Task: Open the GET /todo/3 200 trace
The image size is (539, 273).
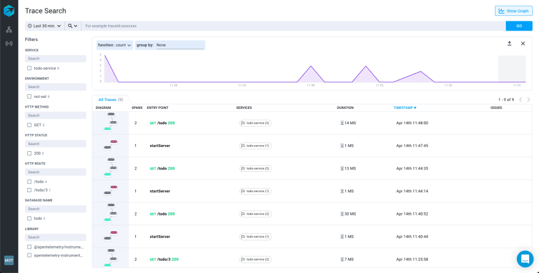Action: (x=164, y=260)
